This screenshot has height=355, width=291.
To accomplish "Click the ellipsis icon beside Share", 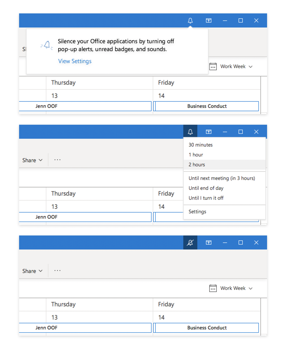I will coord(57,160).
